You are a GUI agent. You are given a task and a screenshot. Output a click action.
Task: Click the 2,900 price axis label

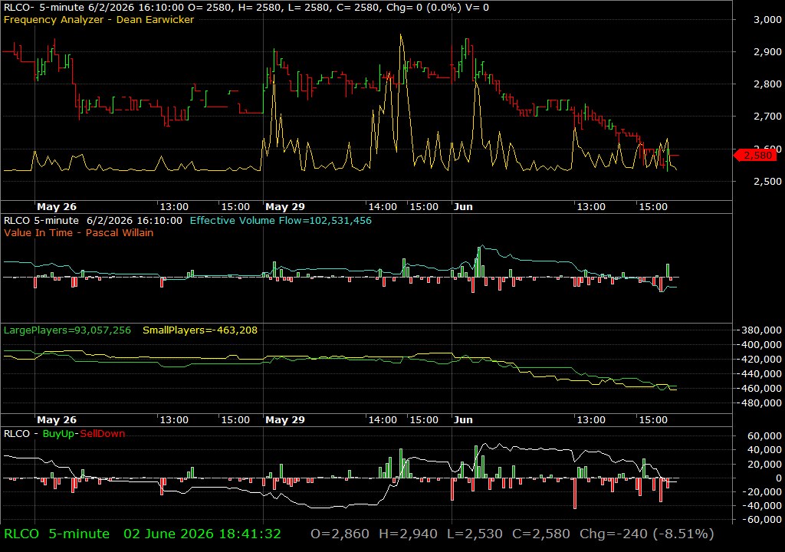pyautogui.click(x=767, y=51)
